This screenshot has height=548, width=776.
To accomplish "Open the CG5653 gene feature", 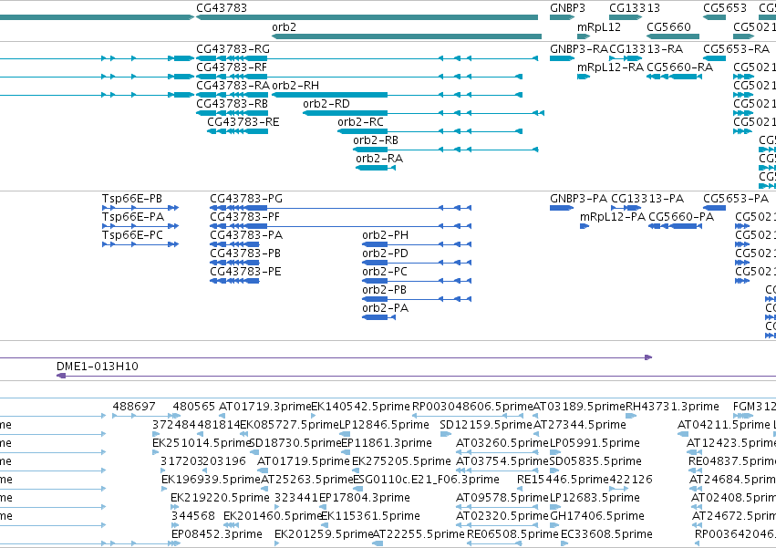I will [x=714, y=17].
